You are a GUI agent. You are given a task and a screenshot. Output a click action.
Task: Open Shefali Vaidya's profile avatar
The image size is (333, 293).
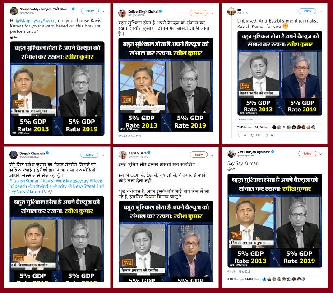(x=14, y=11)
